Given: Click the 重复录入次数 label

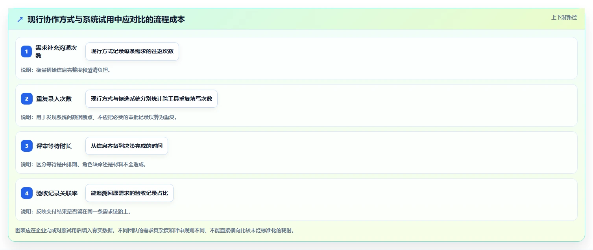Looking at the screenshot, I should [x=54, y=99].
